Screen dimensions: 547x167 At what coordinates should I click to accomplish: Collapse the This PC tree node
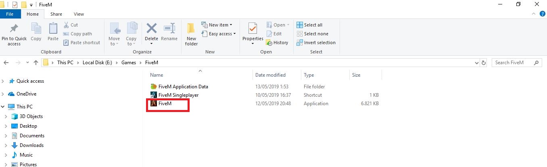[3, 107]
